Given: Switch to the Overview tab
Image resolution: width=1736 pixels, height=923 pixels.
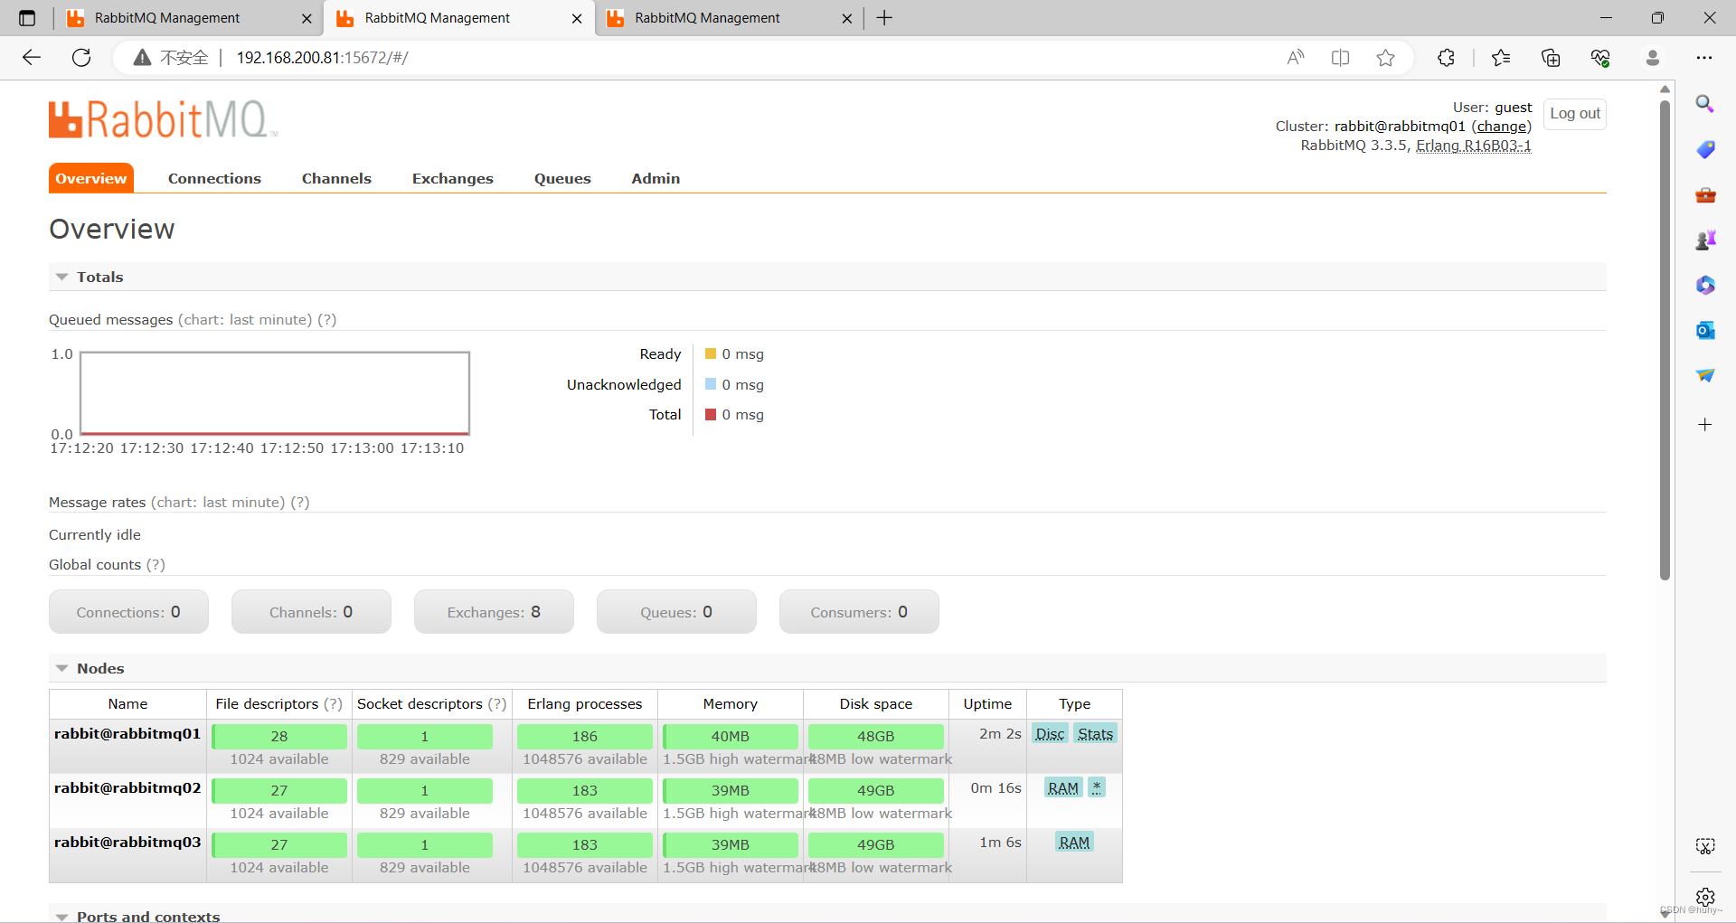Looking at the screenshot, I should (91, 179).
